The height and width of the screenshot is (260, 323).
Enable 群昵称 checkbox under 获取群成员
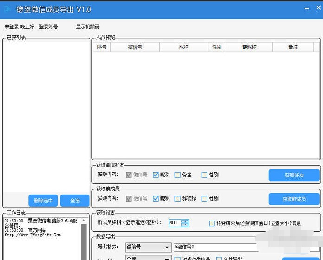pos(177,199)
